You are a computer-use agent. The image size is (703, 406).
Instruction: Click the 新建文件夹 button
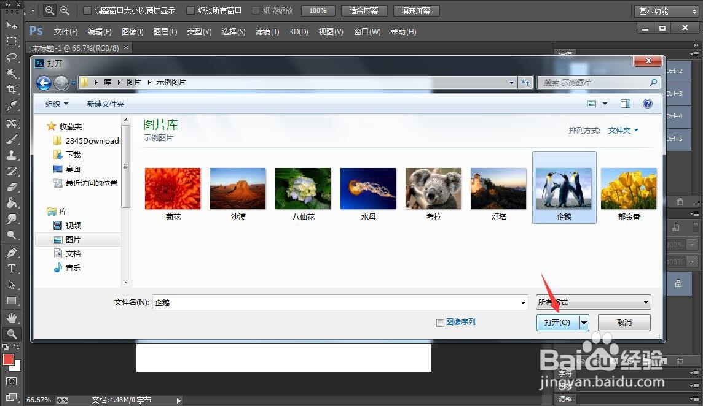click(105, 104)
